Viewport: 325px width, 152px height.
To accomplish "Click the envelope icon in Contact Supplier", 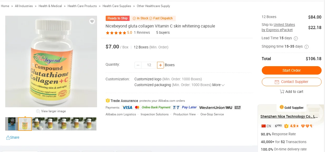I will [277, 82].
